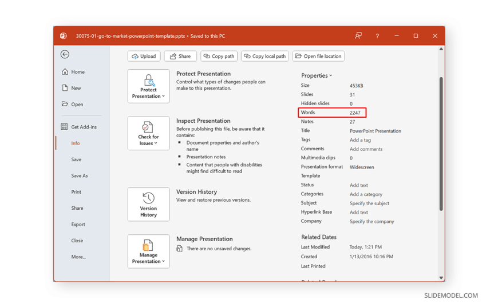
Task: Expand the Properties dropdown heading
Action: tap(317, 75)
